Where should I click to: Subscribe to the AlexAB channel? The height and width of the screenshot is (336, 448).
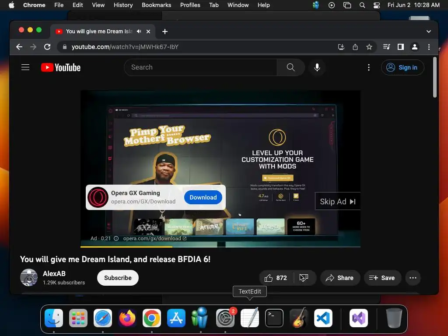[x=118, y=278]
